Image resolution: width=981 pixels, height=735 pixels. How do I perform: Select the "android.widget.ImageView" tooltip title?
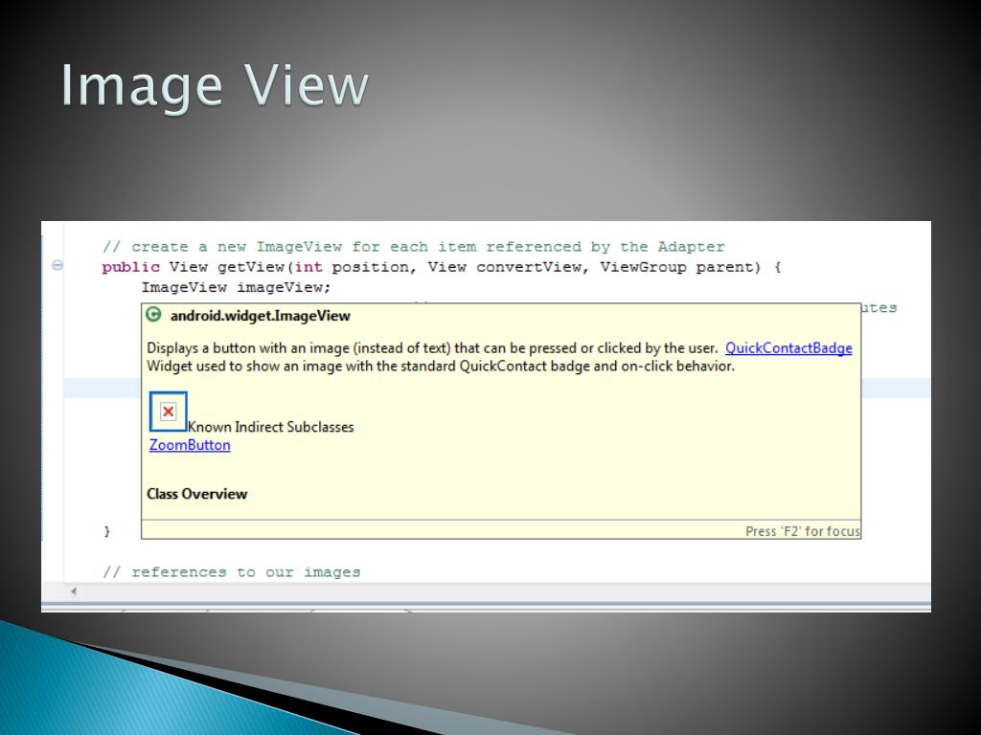click(x=261, y=316)
